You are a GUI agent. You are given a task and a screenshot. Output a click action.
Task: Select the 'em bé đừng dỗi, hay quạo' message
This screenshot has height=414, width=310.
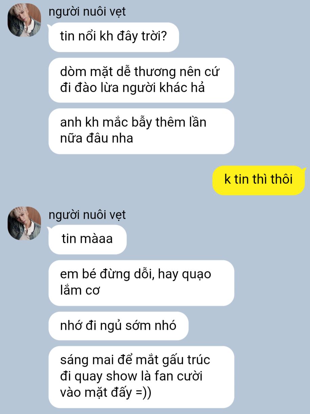[x=141, y=283]
